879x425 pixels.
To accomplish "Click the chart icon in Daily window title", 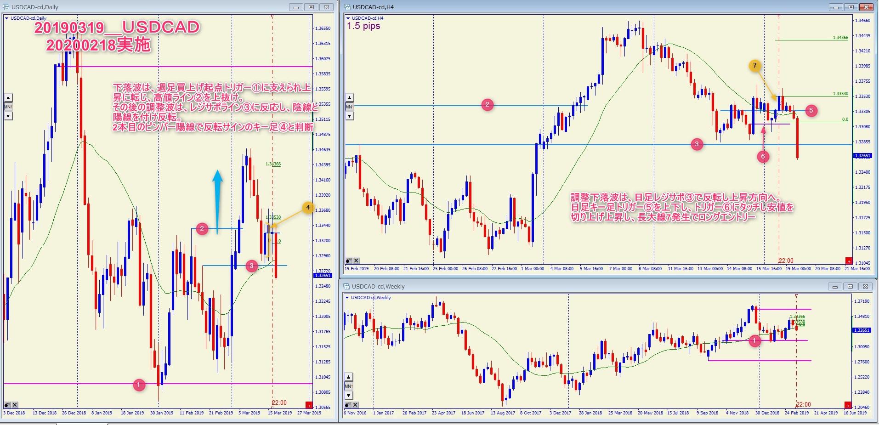I will click(6, 7).
